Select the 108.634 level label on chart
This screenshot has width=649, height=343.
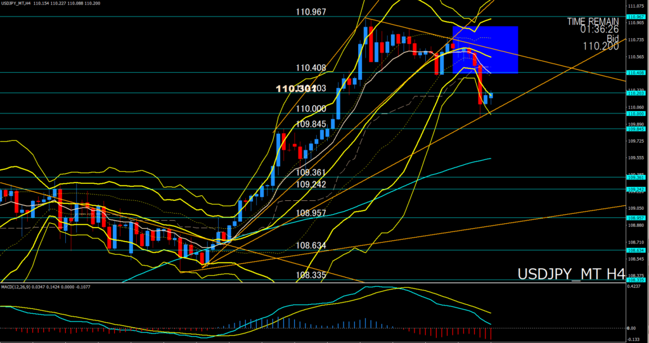311,245
